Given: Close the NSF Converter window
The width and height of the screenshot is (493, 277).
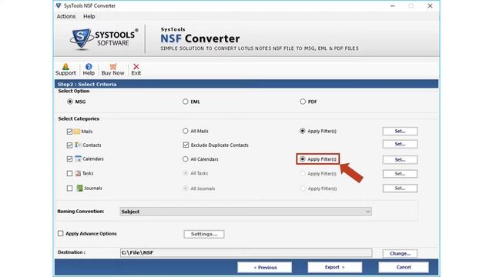Looking at the screenshot, I should point(430,5).
